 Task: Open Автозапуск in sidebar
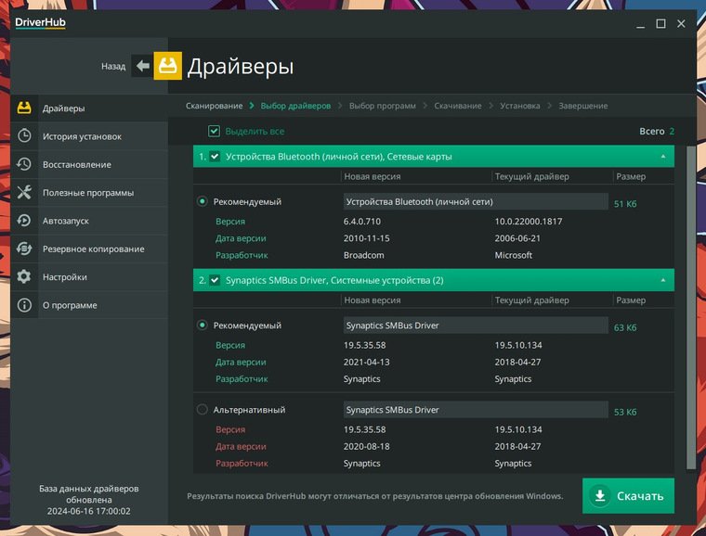click(x=89, y=221)
